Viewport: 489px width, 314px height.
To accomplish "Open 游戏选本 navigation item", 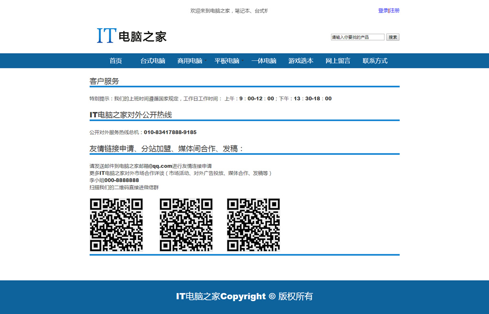I will click(301, 61).
